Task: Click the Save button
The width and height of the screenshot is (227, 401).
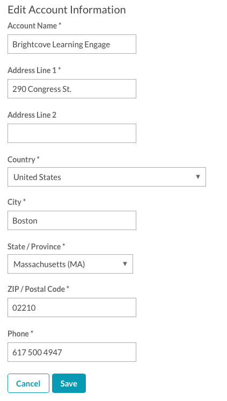Action: (x=69, y=383)
